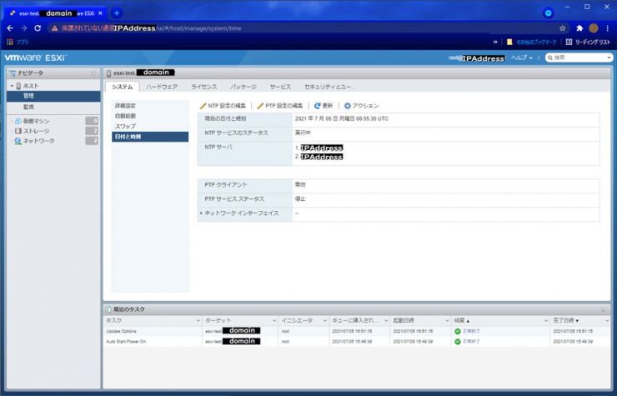617x396 pixels.
Task: Click the Auto Start Power On task name
Action: click(126, 342)
